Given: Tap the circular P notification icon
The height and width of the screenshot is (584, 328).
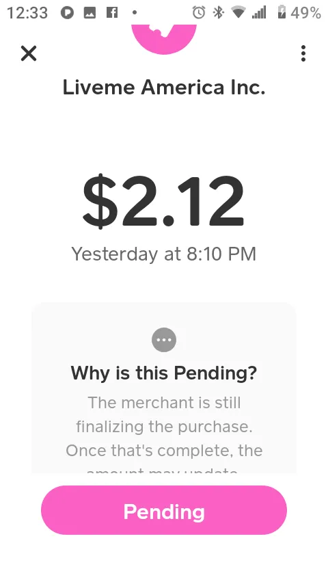Looking at the screenshot, I should point(67,13).
